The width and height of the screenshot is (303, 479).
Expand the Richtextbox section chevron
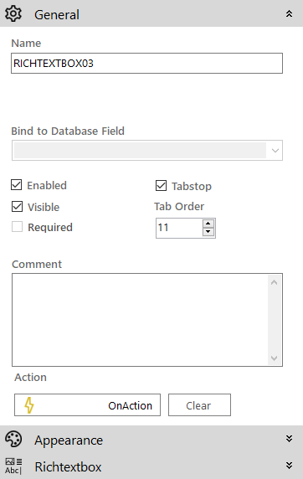(x=289, y=466)
